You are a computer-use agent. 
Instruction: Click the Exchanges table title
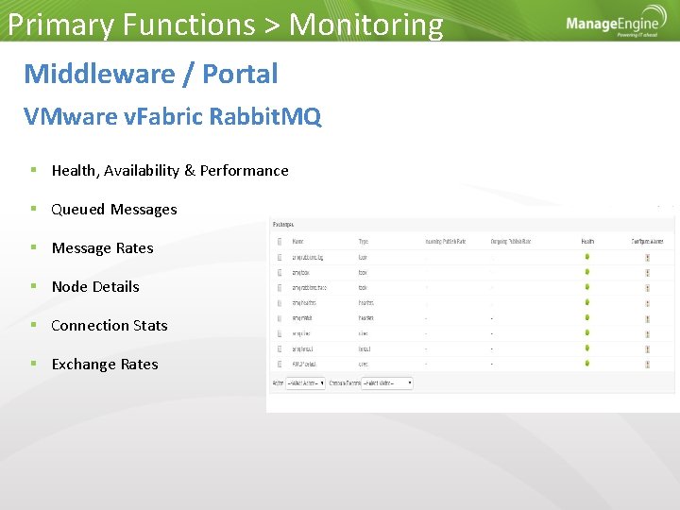(x=283, y=225)
